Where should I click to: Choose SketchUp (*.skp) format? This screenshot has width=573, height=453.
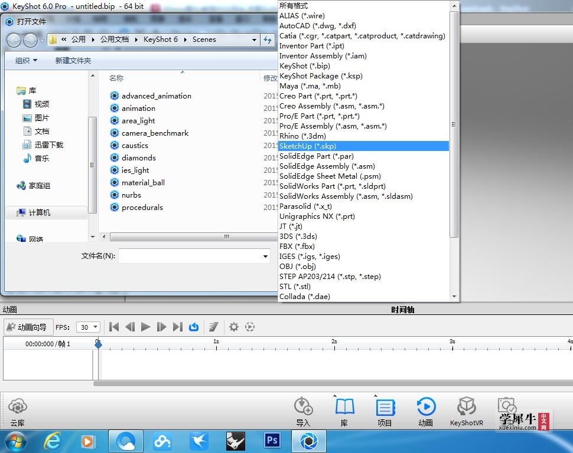[x=364, y=146]
